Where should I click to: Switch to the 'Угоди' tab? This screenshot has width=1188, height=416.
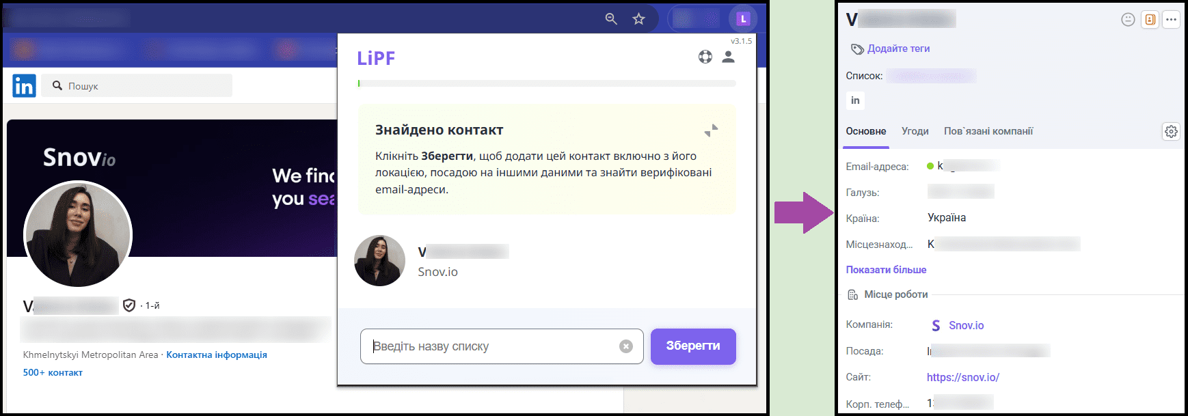915,131
